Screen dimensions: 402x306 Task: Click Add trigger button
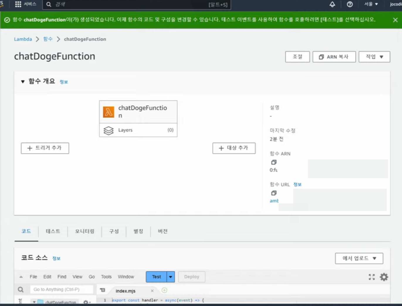click(x=45, y=148)
